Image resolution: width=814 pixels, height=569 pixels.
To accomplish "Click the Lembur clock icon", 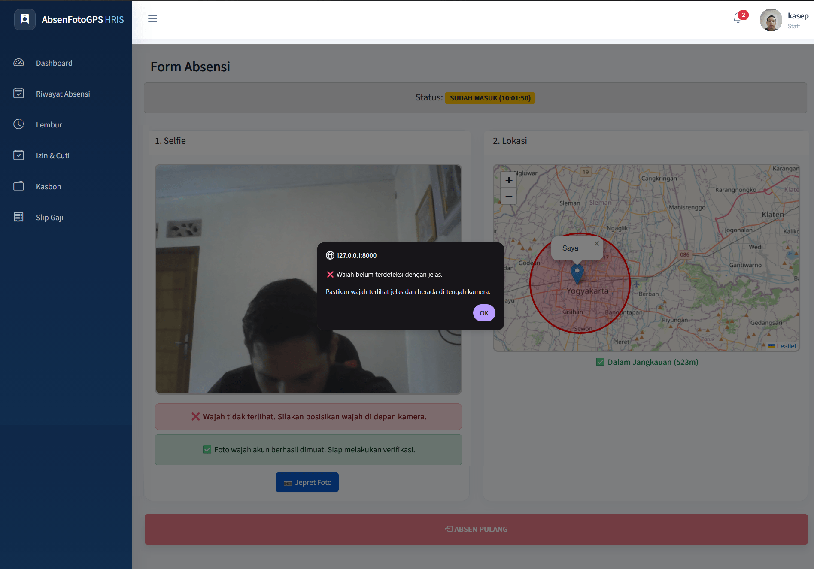I will pyautogui.click(x=18, y=124).
